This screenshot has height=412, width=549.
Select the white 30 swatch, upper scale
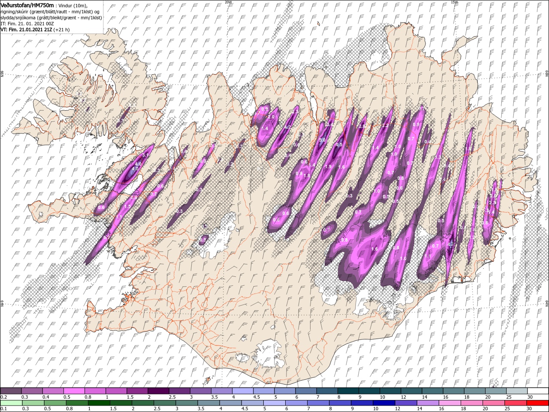click(538, 391)
